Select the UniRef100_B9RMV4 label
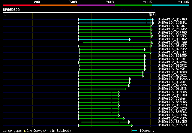This screenshot has width=192, height=133. click(x=172, y=62)
